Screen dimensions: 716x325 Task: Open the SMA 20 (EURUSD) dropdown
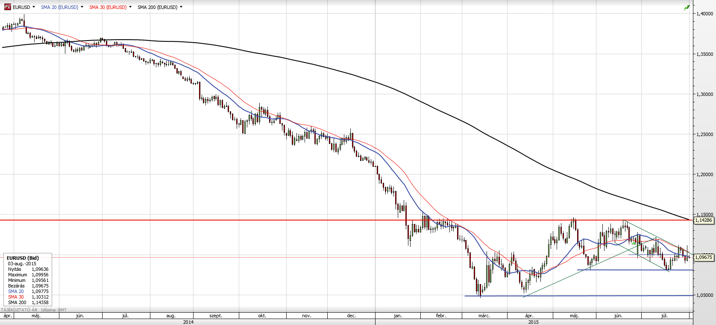click(82, 7)
